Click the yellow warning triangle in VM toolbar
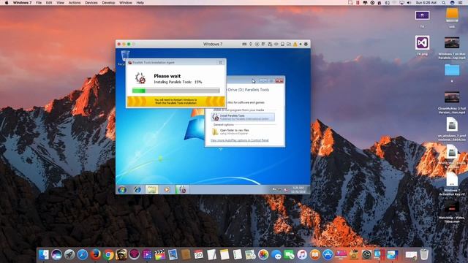Screen dimensions: 468x263 (x=295, y=44)
